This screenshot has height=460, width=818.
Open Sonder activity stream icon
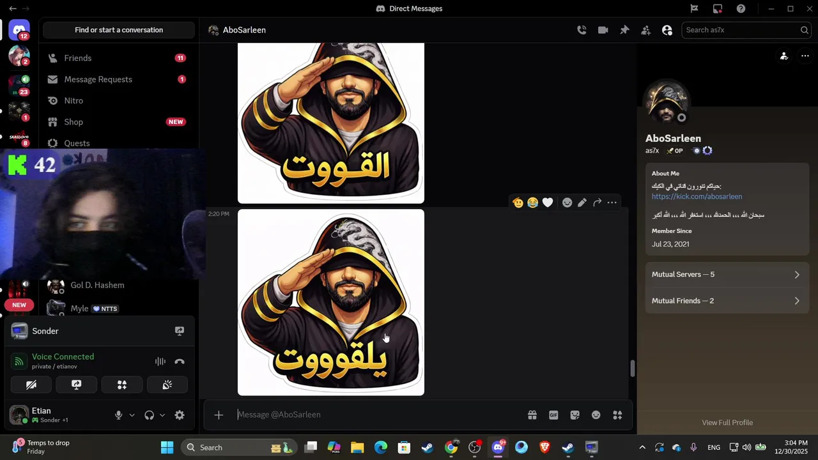180,331
